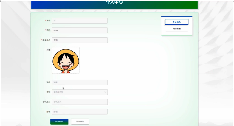The width and height of the screenshot is (234, 126).
Task: Click the 手机号码 input field
Action: click(80, 102)
